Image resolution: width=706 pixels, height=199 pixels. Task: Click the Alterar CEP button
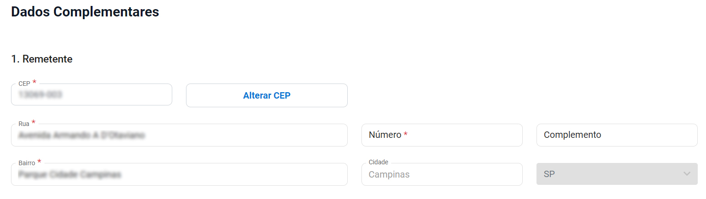[267, 95]
